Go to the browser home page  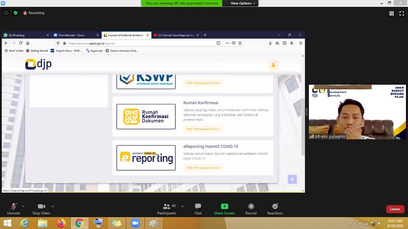point(28,43)
